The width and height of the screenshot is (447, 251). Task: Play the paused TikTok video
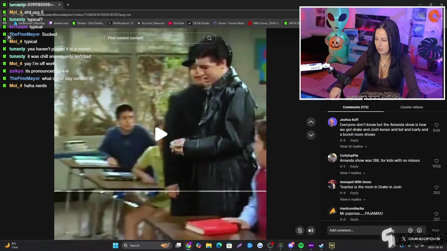pyautogui.click(x=161, y=134)
